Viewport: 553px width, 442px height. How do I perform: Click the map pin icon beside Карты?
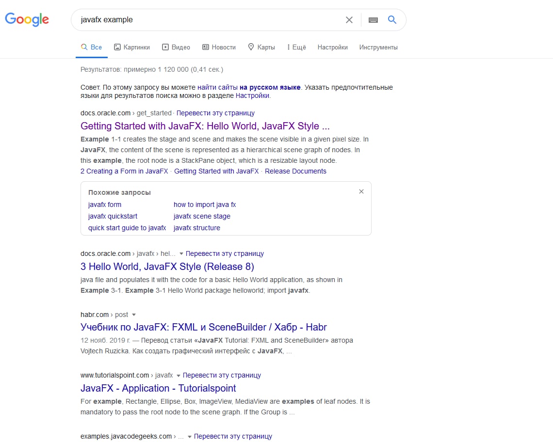251,47
